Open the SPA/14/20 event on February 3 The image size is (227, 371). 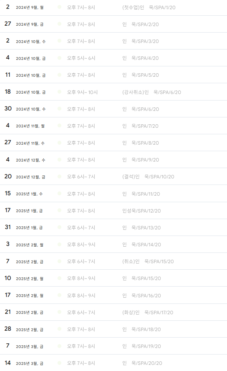tap(141, 245)
